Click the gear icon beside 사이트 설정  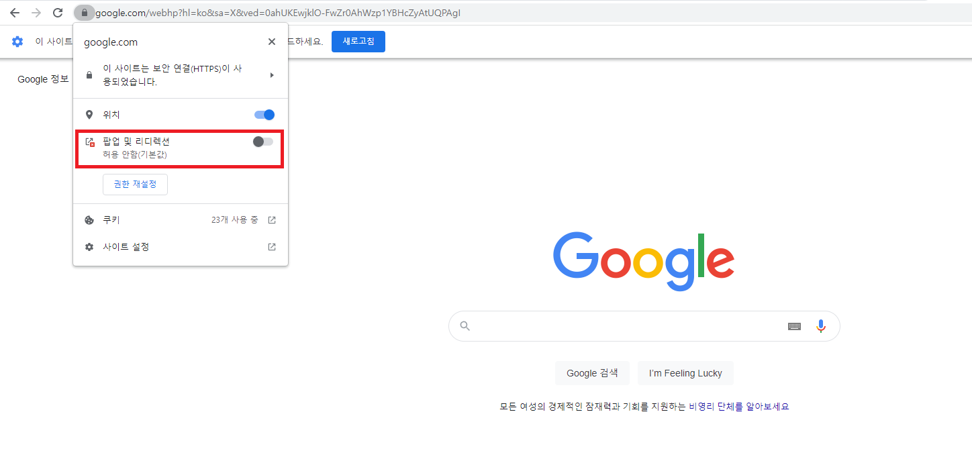pos(89,247)
